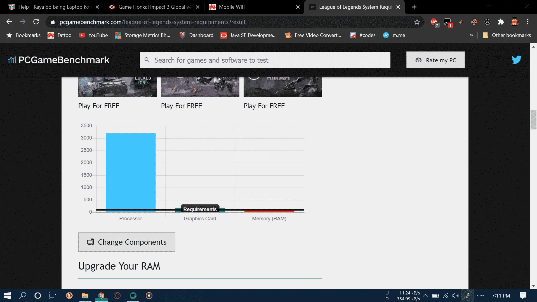View site security lock info

(53, 22)
